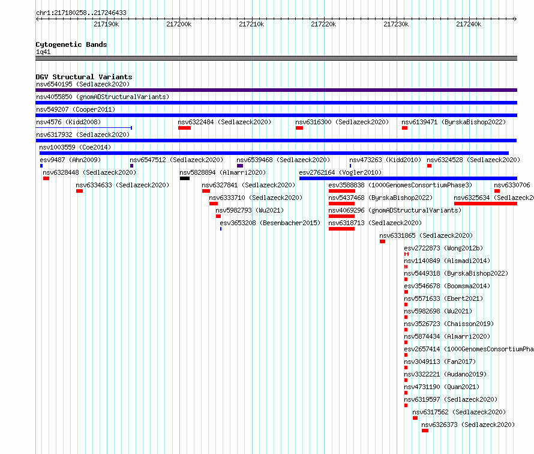The image size is (534, 454).
Task: Click the purple nsv6540195 variant bar
Action: click(276, 90)
